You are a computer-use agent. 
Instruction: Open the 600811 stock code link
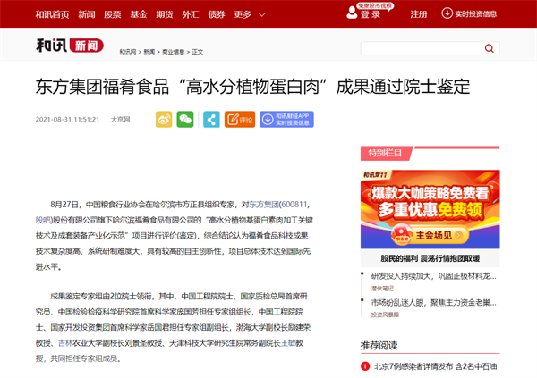tap(294, 205)
